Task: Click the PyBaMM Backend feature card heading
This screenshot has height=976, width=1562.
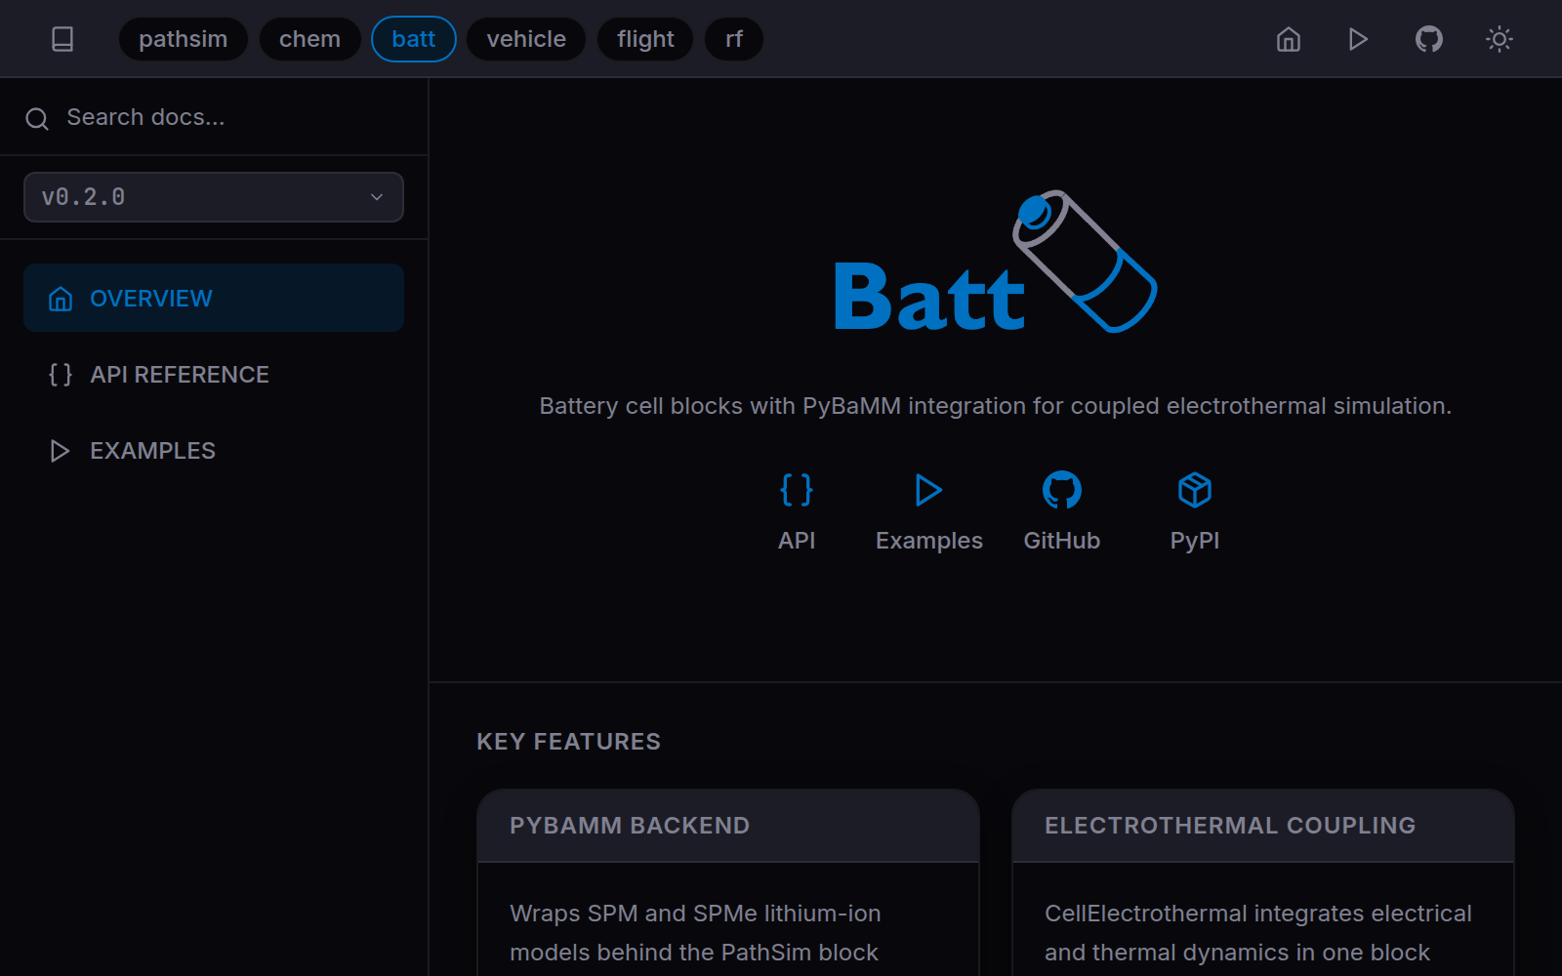Action: click(x=630, y=826)
